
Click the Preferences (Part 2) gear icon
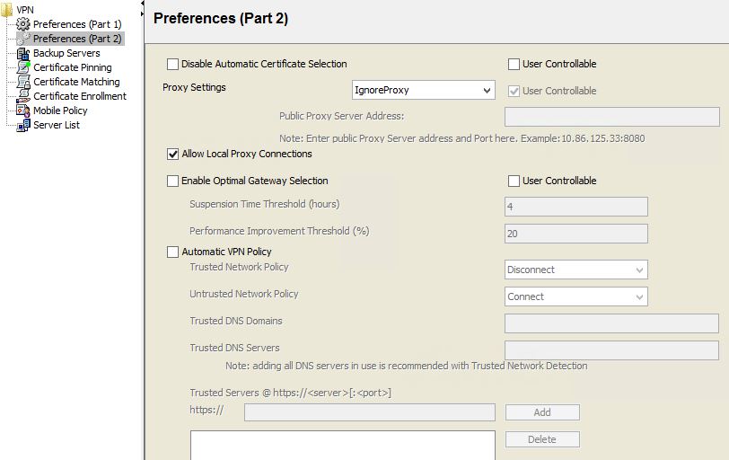(23, 39)
